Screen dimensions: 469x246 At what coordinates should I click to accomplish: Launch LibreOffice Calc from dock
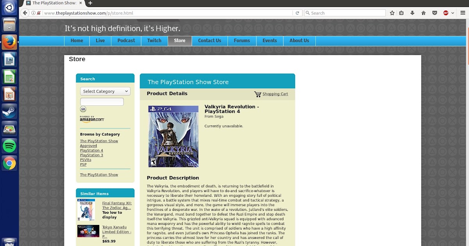(9, 77)
